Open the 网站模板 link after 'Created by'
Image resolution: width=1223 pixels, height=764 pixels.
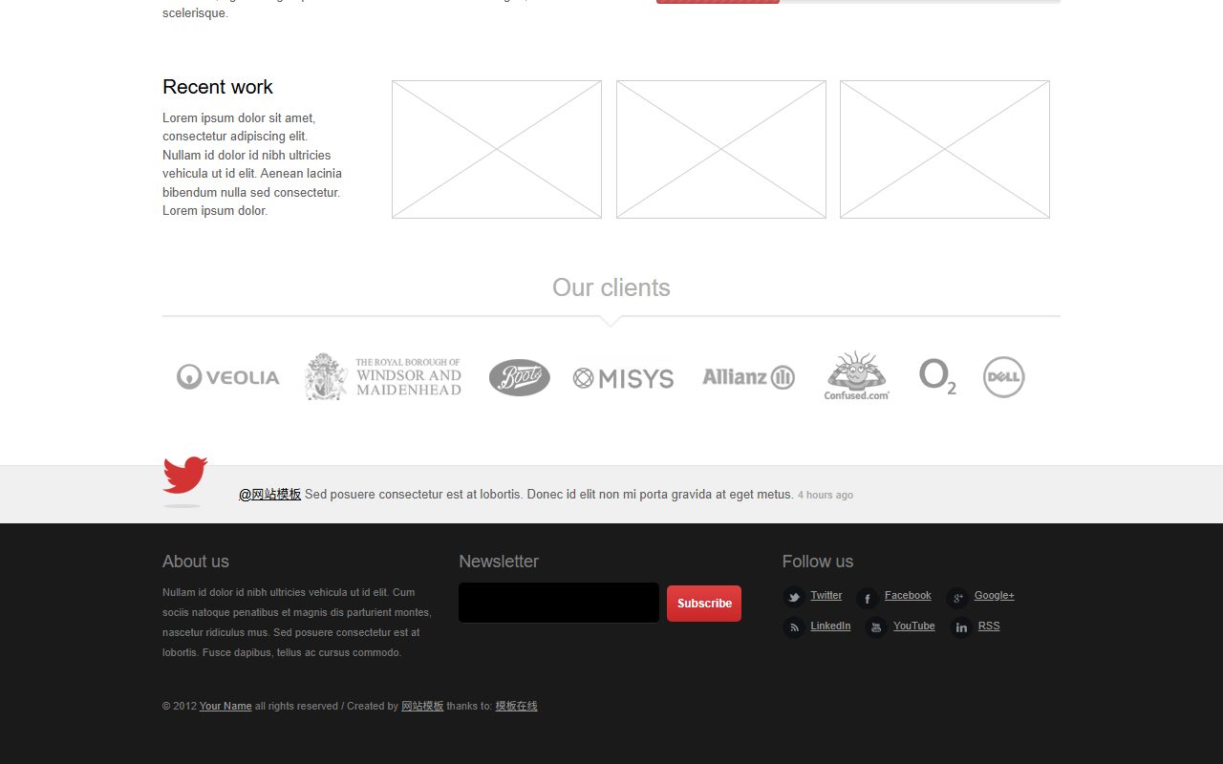pos(422,706)
